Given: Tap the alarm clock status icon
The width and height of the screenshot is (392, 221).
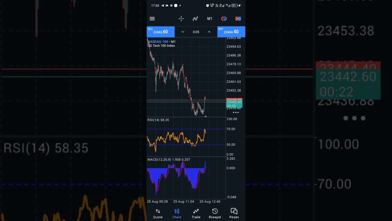Looking at the screenshot, I should [207, 5].
